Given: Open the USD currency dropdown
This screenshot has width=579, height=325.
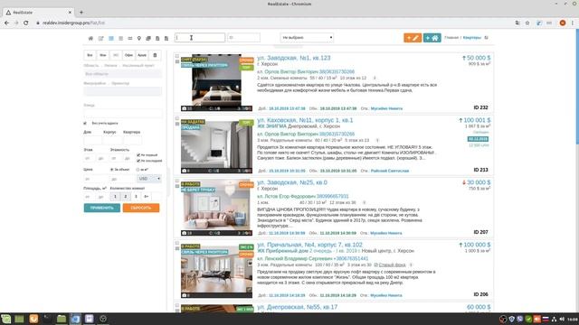Looking at the screenshot, I should pyautogui.click(x=149, y=179).
